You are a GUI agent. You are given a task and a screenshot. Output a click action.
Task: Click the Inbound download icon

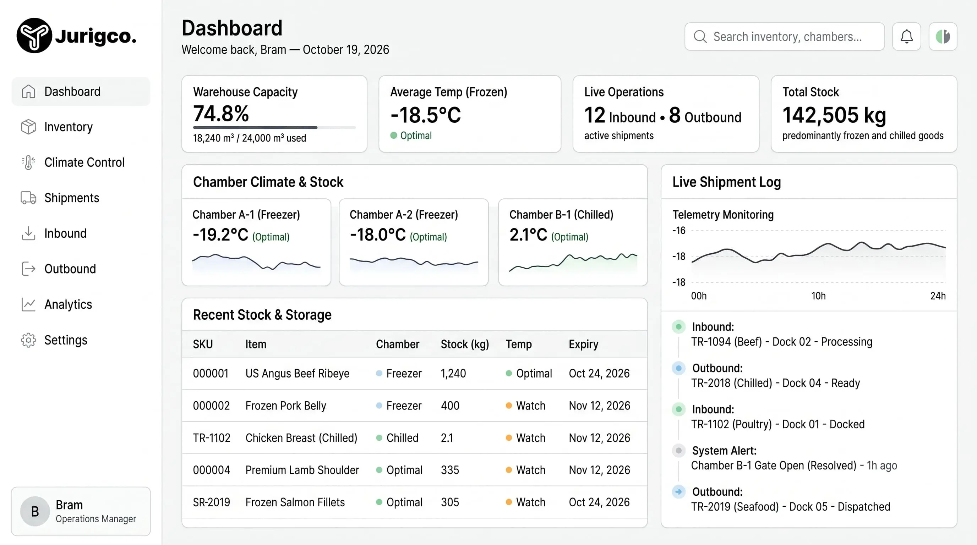click(x=28, y=233)
